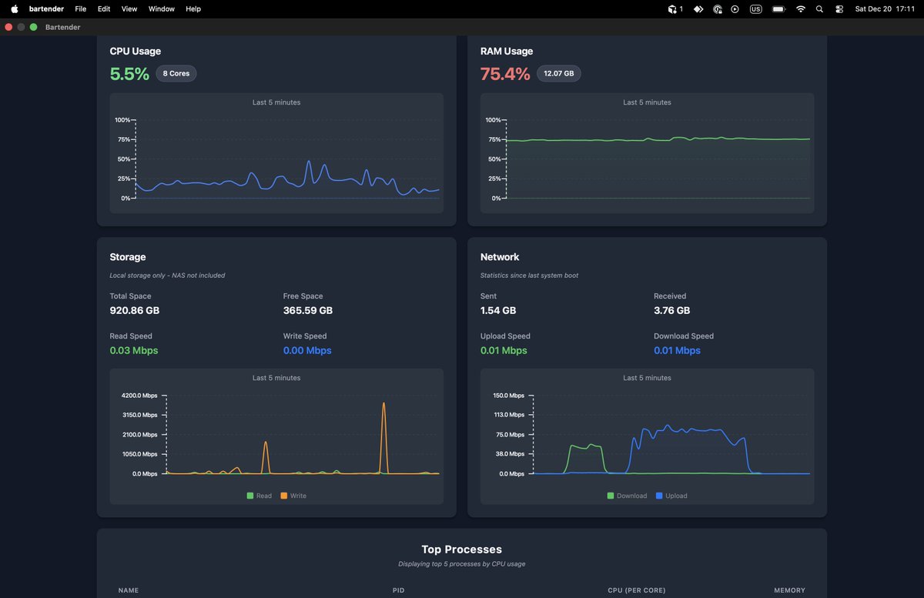The height and width of the screenshot is (598, 924).
Task: Click the 8 Cores badge
Action: pos(176,74)
